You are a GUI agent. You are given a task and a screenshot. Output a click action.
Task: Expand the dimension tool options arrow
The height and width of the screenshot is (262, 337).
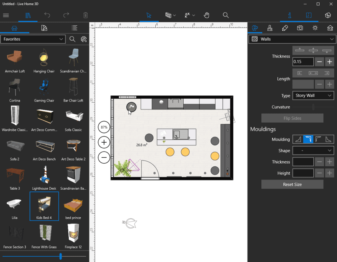tap(194, 15)
